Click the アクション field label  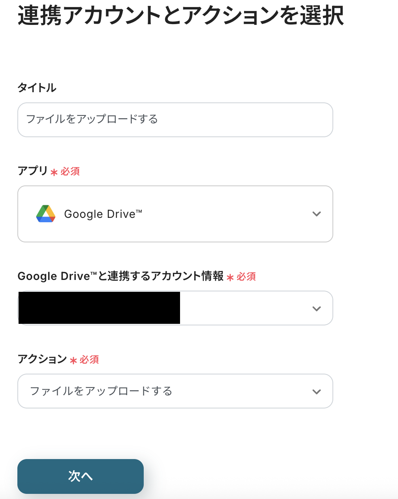click(42, 359)
